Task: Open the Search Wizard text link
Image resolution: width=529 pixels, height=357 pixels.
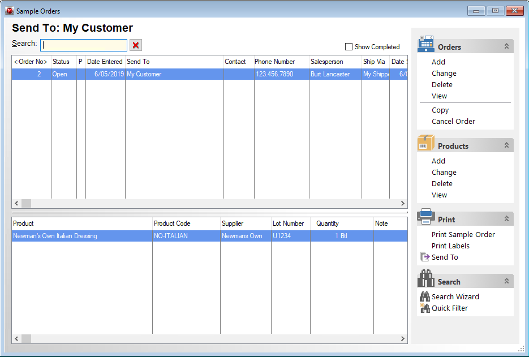Action: [455, 296]
